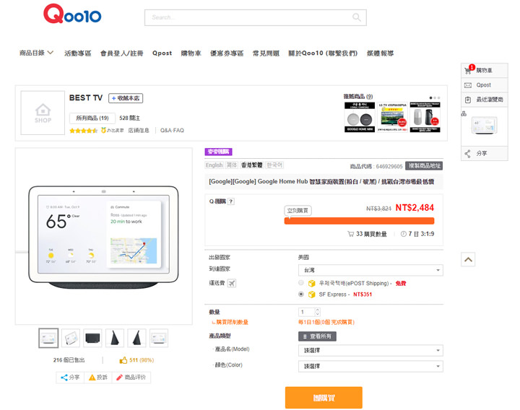The height and width of the screenshot is (410, 520).
Task: Open shopping cart in top navigation
Action: tap(191, 53)
